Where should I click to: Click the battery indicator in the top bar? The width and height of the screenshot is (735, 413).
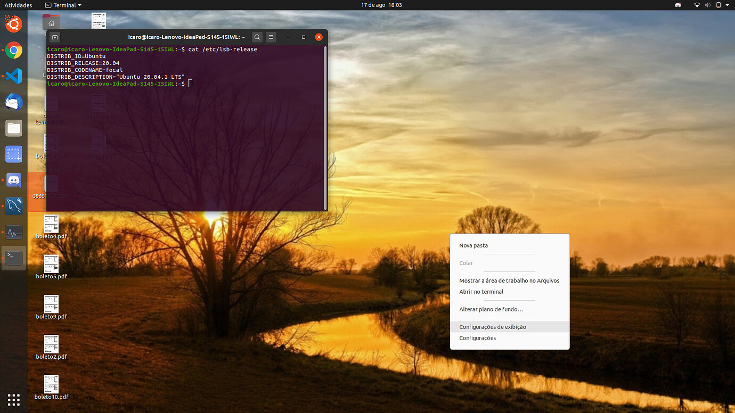click(718, 5)
